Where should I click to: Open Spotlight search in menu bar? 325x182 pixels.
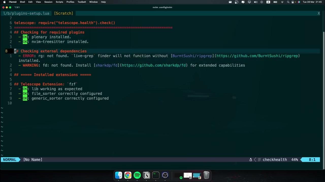click(x=288, y=2)
